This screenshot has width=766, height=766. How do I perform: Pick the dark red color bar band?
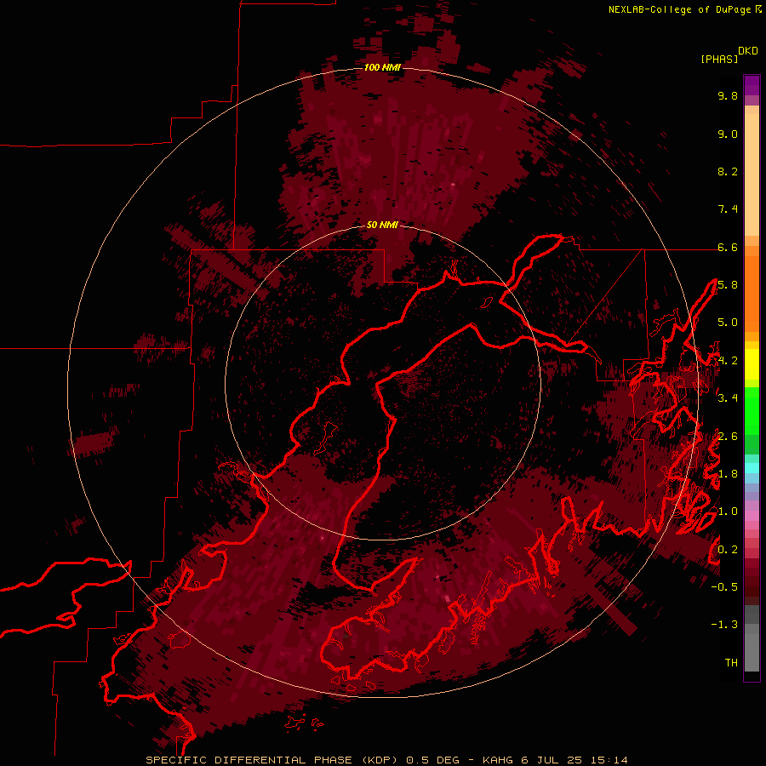click(752, 582)
